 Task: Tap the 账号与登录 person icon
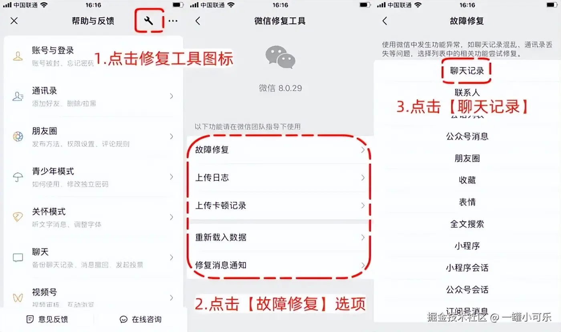pos(18,56)
